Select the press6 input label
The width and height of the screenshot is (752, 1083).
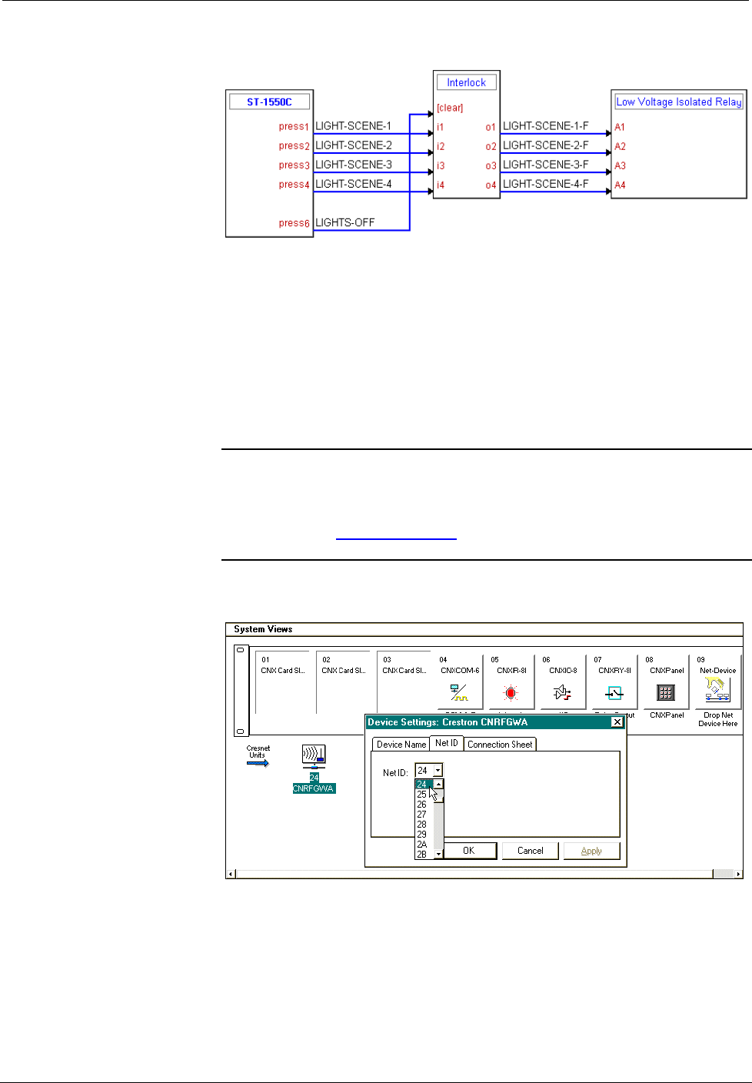[294, 223]
